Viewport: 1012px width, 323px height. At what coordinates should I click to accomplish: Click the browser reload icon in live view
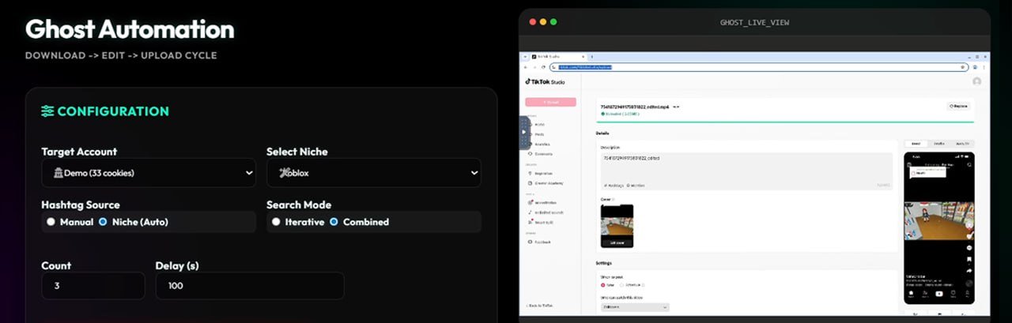tap(543, 67)
